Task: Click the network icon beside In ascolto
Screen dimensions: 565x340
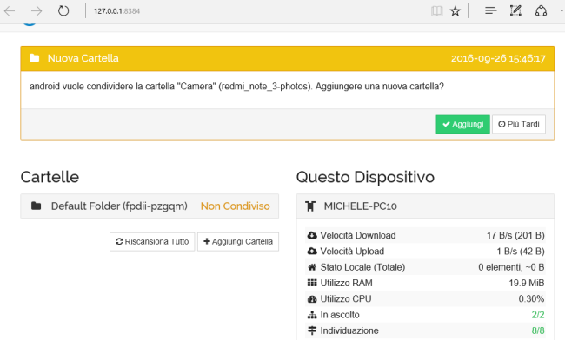Action: point(312,315)
